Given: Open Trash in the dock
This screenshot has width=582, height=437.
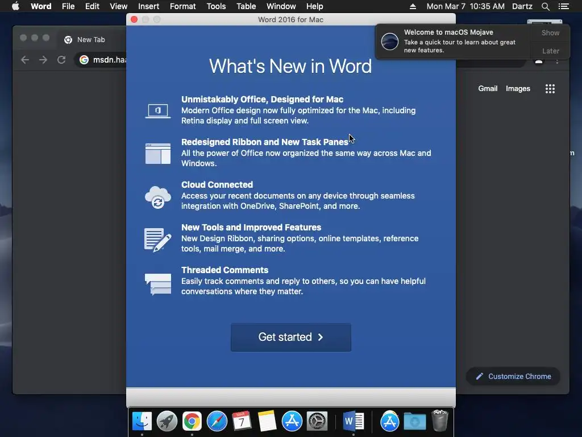Looking at the screenshot, I should [440, 420].
